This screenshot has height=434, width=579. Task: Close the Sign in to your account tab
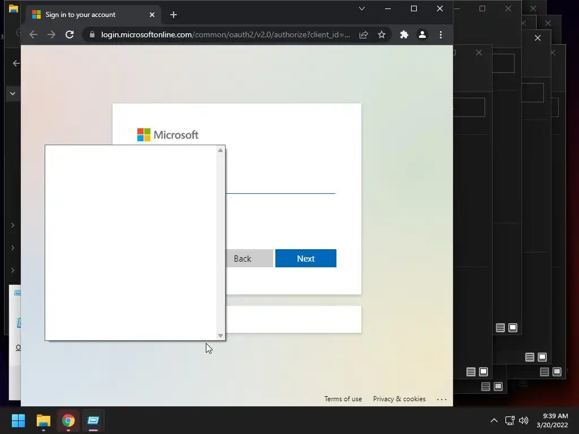(152, 15)
